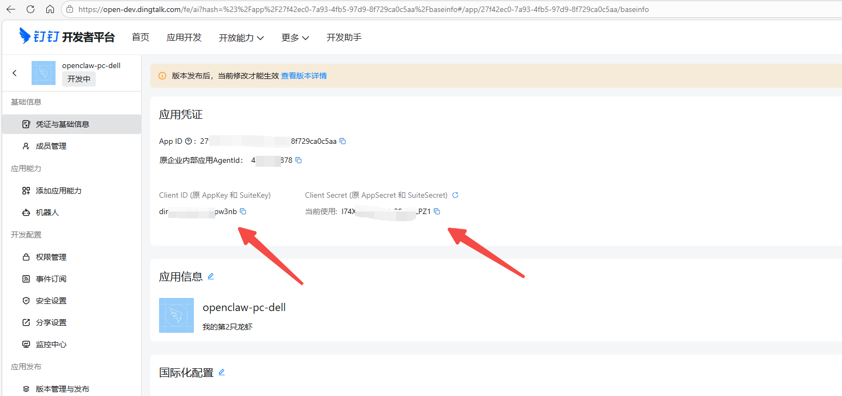The image size is (842, 396).
Task: Click the 安全设置 shield icon
Action: [x=26, y=301]
